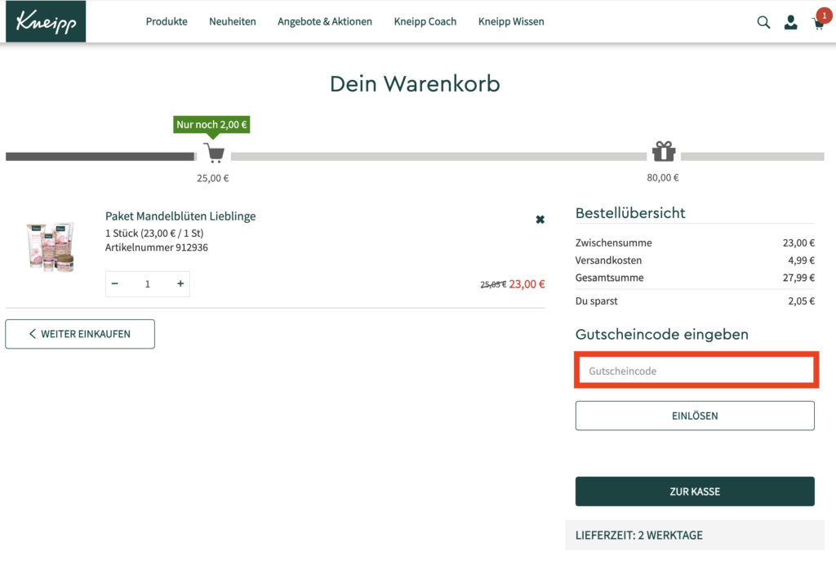Screen dimensions: 836x565
Task: Click the Weiter Einkaufen button
Action: point(80,334)
